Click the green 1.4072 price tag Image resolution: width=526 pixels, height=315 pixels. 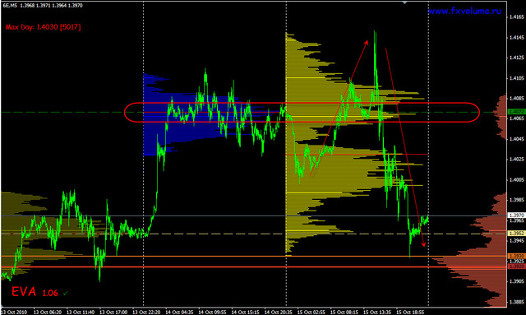(x=516, y=112)
